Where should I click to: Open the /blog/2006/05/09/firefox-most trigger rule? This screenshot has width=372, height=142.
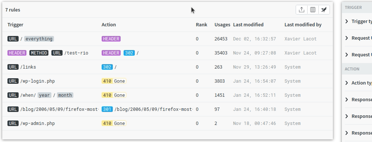[59, 109]
